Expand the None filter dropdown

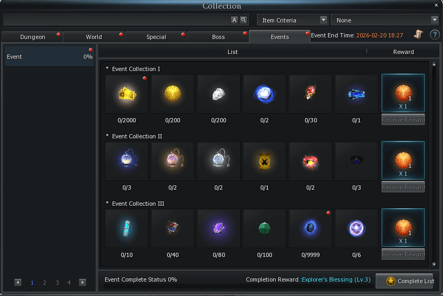point(386,20)
